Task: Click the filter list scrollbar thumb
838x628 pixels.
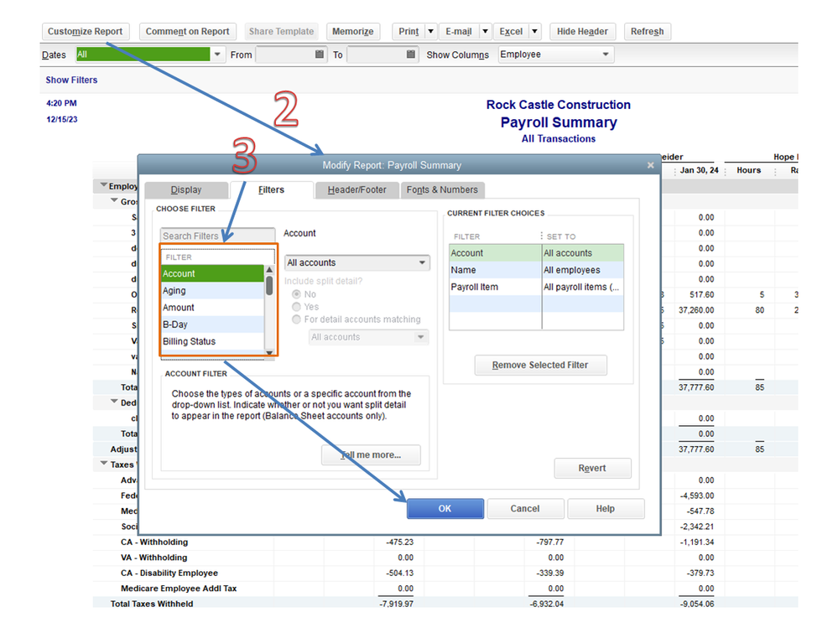Action: pyautogui.click(x=269, y=286)
